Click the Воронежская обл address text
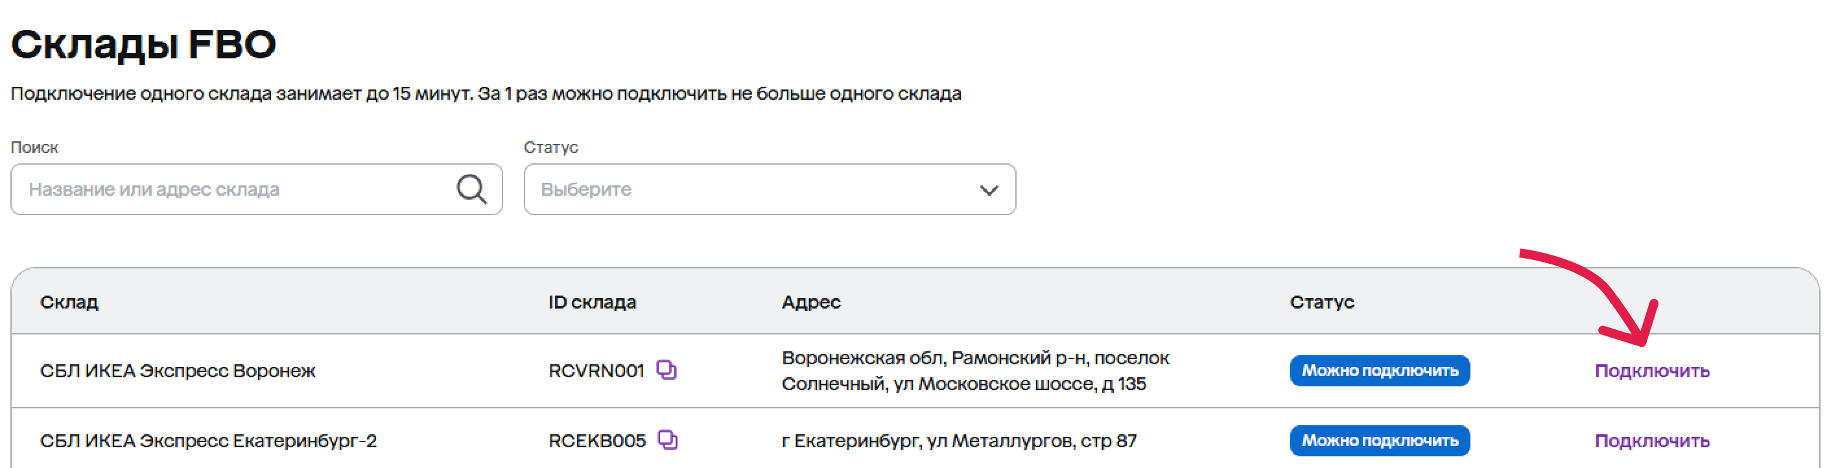The height and width of the screenshot is (468, 1840). pyautogui.click(x=976, y=371)
